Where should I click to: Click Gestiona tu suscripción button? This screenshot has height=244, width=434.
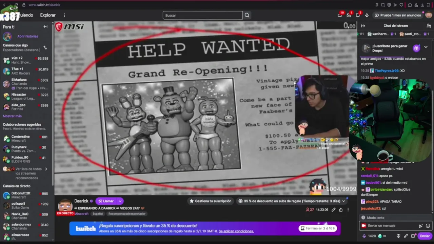[210, 201]
